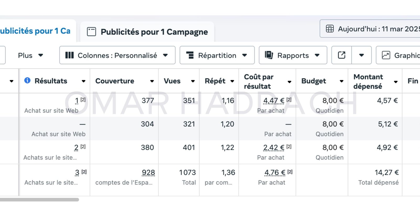Open the Couverture column sort menu

152,81
